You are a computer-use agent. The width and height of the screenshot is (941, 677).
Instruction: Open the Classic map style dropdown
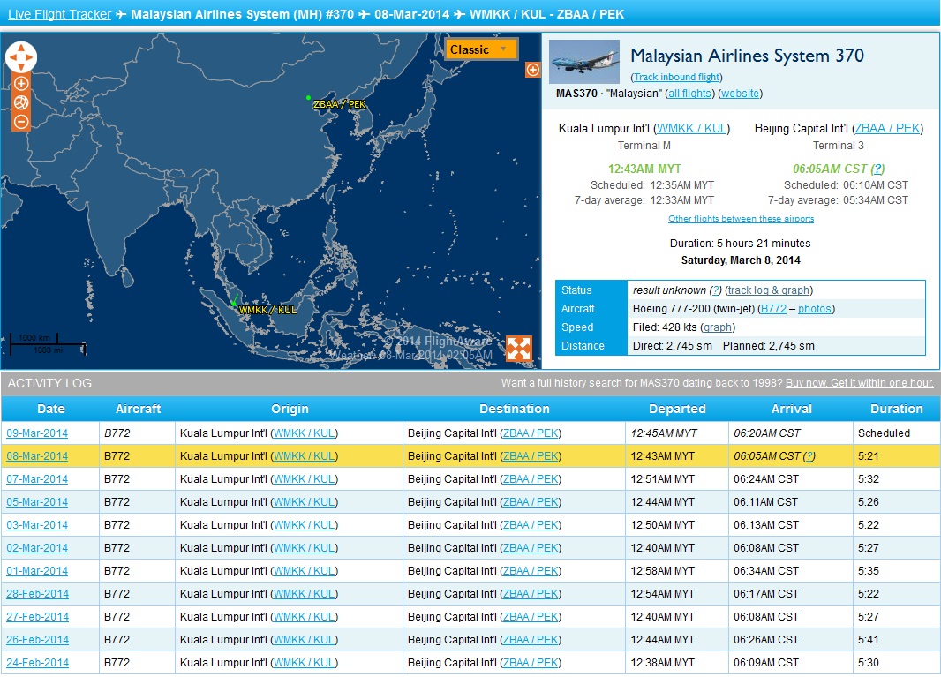pos(481,49)
